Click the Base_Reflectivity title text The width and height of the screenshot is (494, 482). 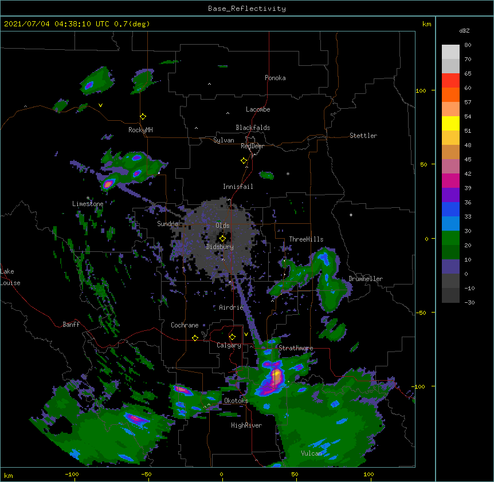[247, 9]
